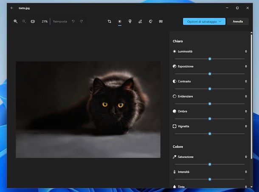Click the black cat image preview
259x192 pixels.
coord(88,110)
